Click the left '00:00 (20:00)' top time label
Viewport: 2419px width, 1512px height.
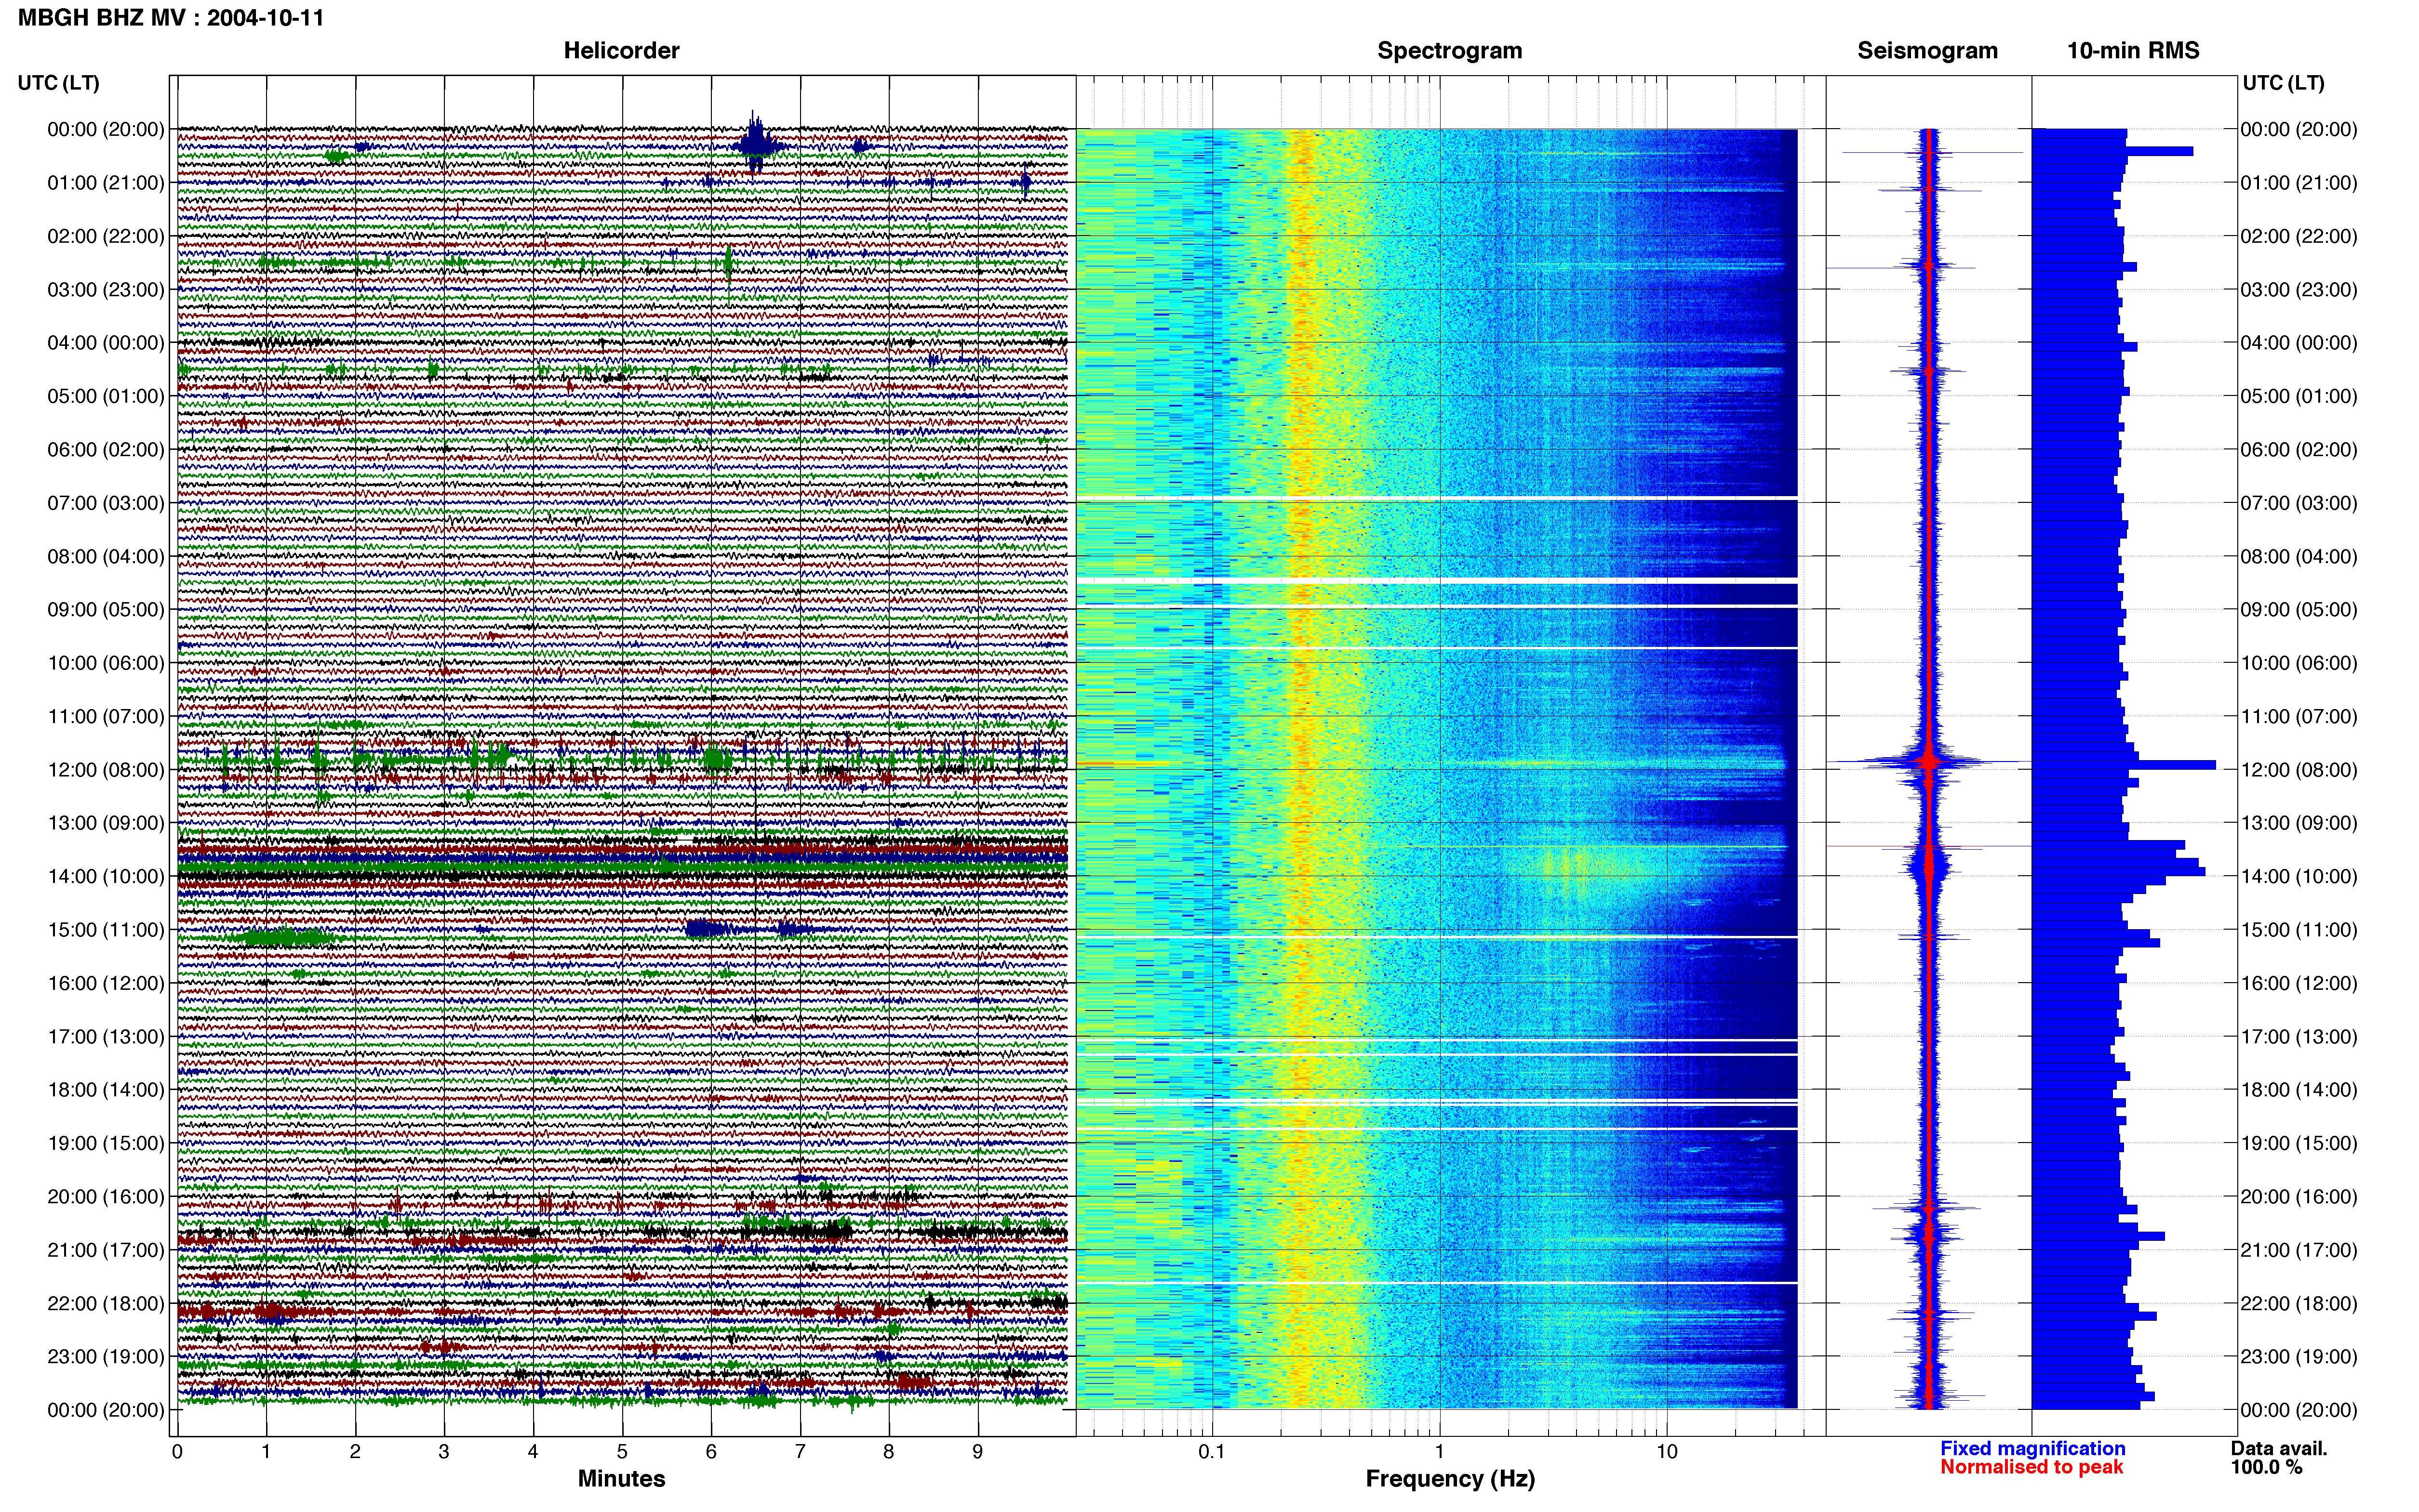(x=106, y=129)
